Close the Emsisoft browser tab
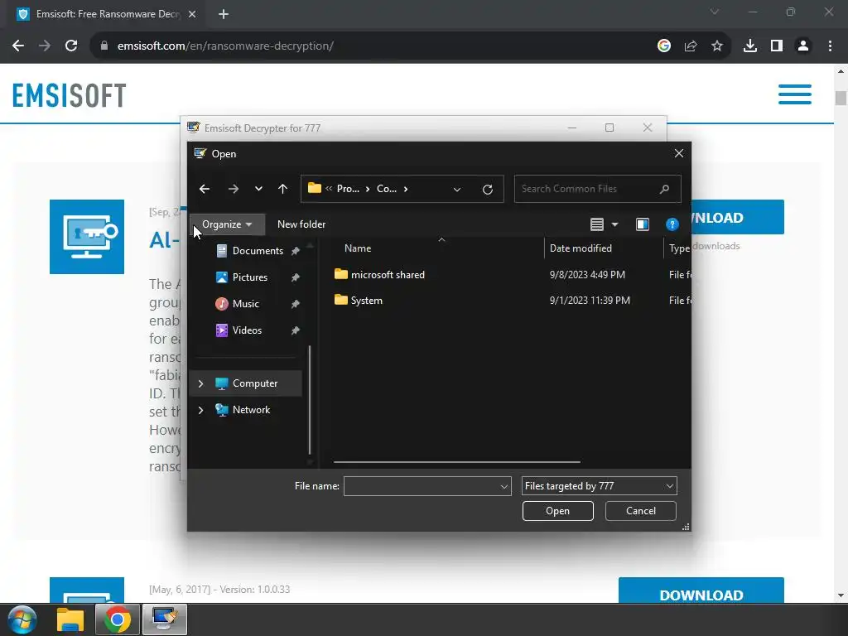 pos(192,14)
